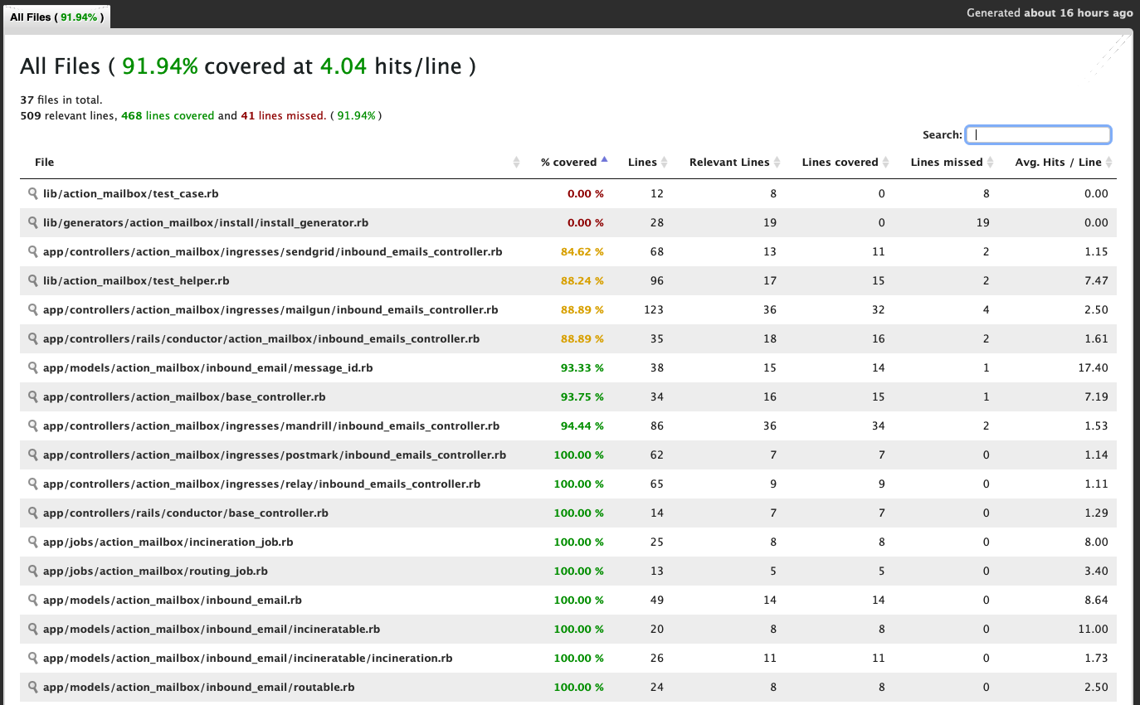Click the '41 lines missed' summary text

284,115
